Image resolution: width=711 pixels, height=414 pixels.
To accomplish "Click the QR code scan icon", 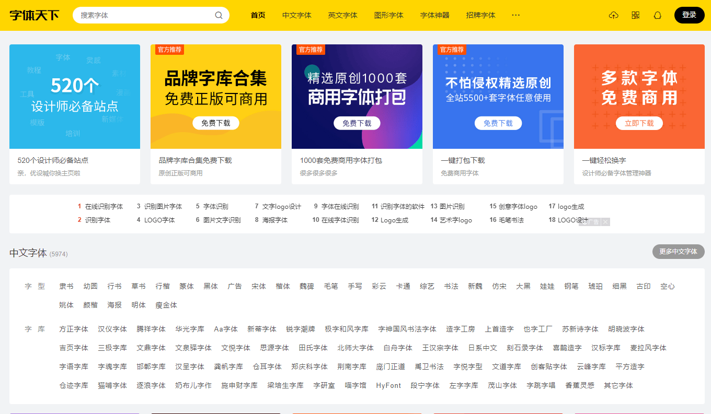I will 635,15.
